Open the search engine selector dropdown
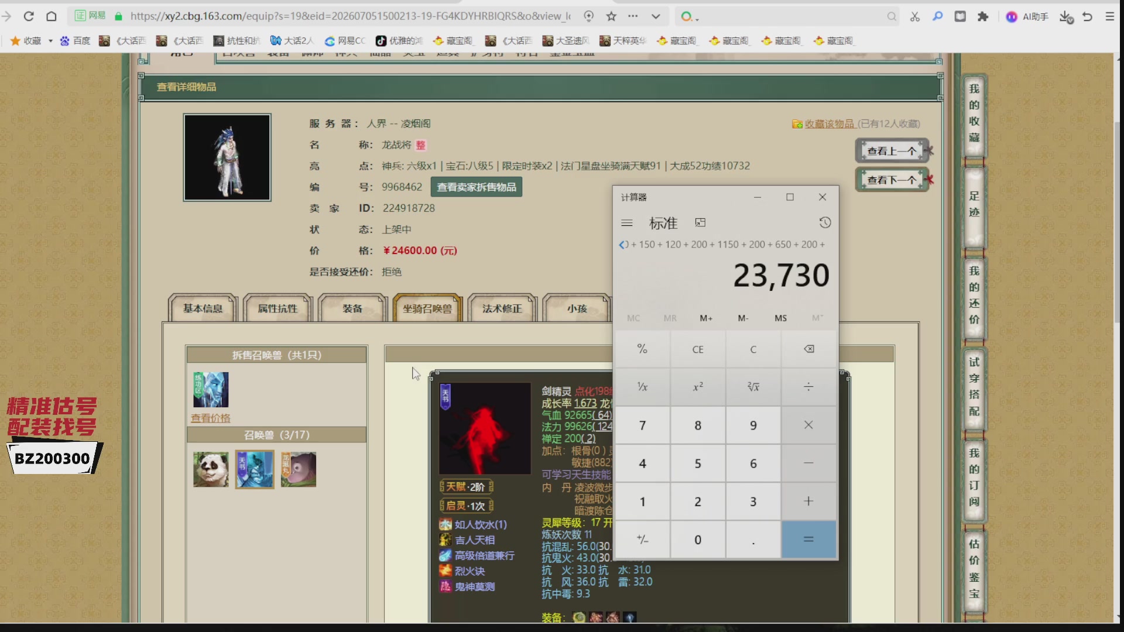Viewport: 1124px width, 632px height. (690, 17)
